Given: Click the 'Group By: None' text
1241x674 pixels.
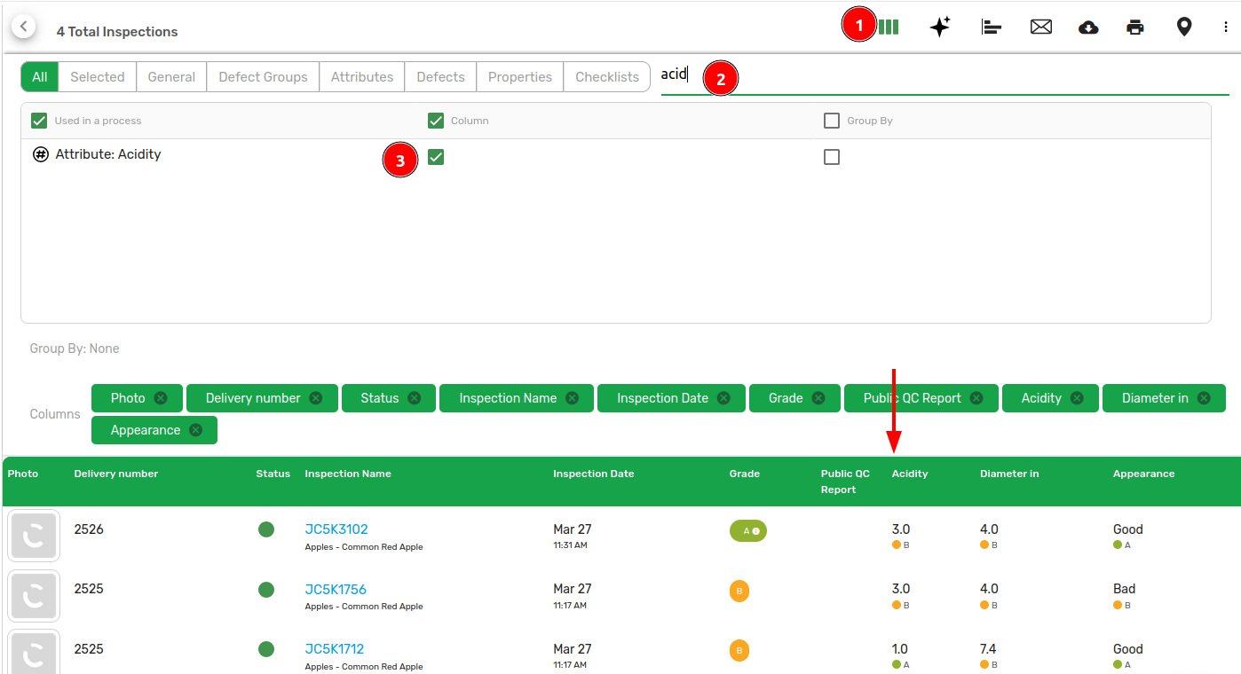Looking at the screenshot, I should (x=75, y=349).
